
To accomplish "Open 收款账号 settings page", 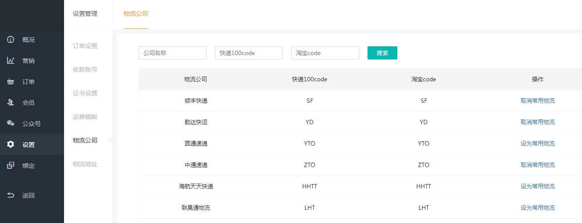I will point(85,70).
